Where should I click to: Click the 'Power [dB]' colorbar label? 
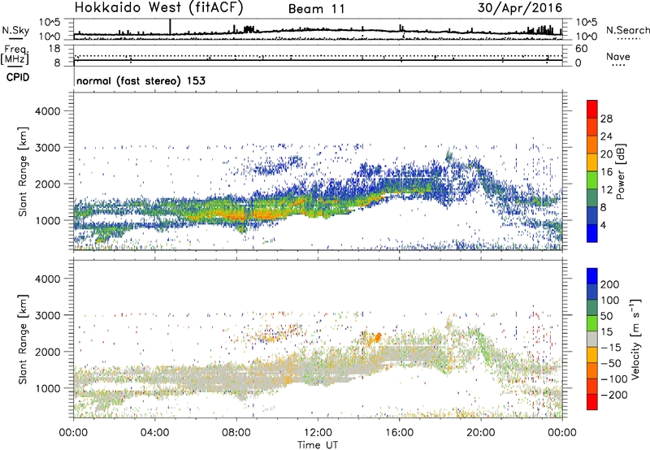[620, 171]
